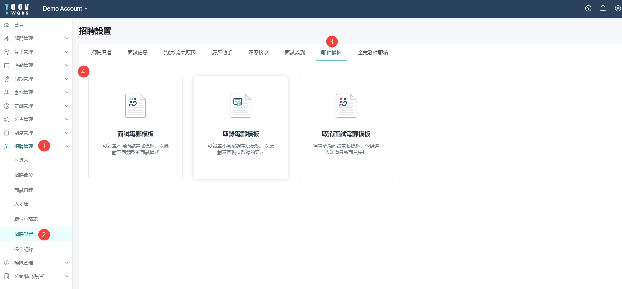Click the language switch icon in header
Image resolution: width=622 pixels, height=289 pixels.
tap(618, 9)
